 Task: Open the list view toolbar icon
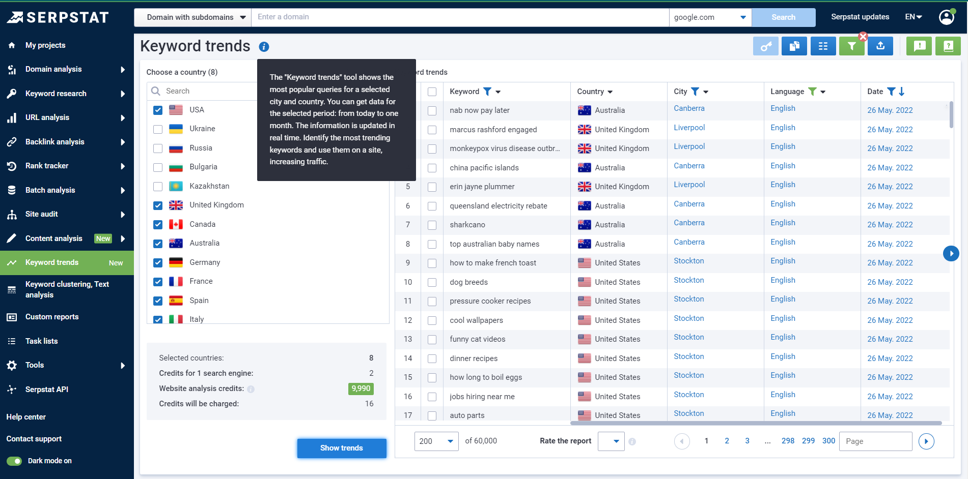[x=823, y=46]
